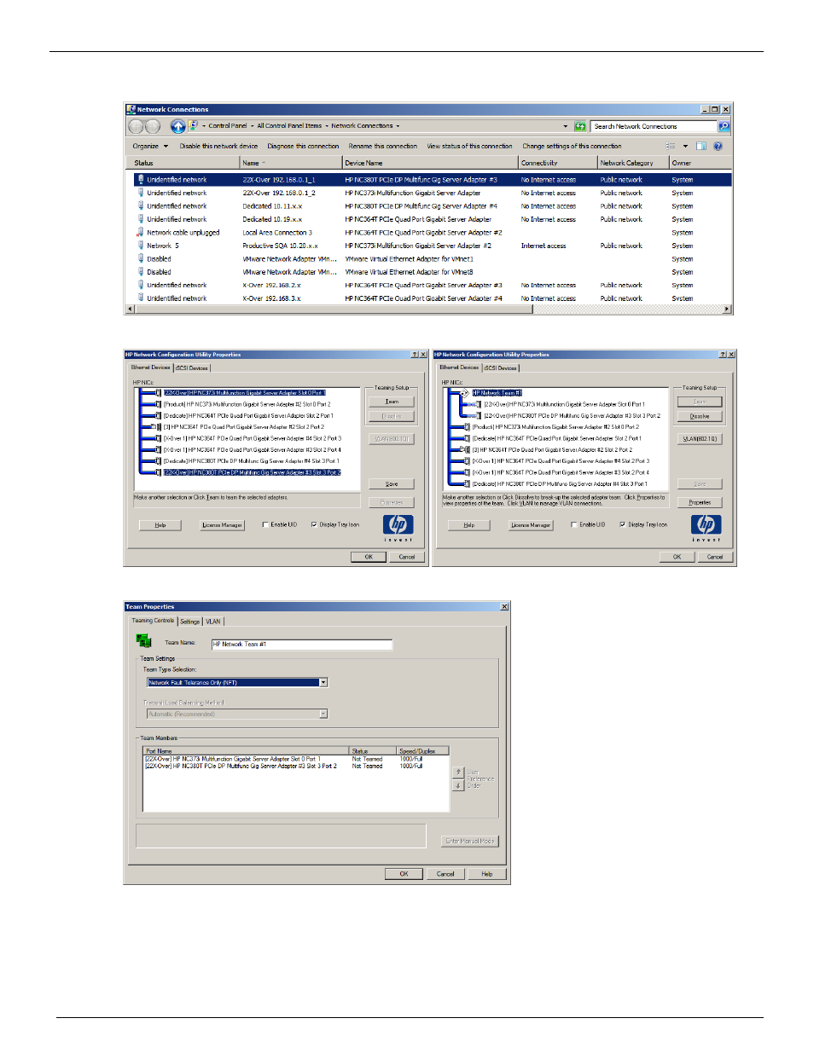This screenshot has height=1053, width=814.
Task: Click License Manager in left dialog
Action: click(222, 525)
